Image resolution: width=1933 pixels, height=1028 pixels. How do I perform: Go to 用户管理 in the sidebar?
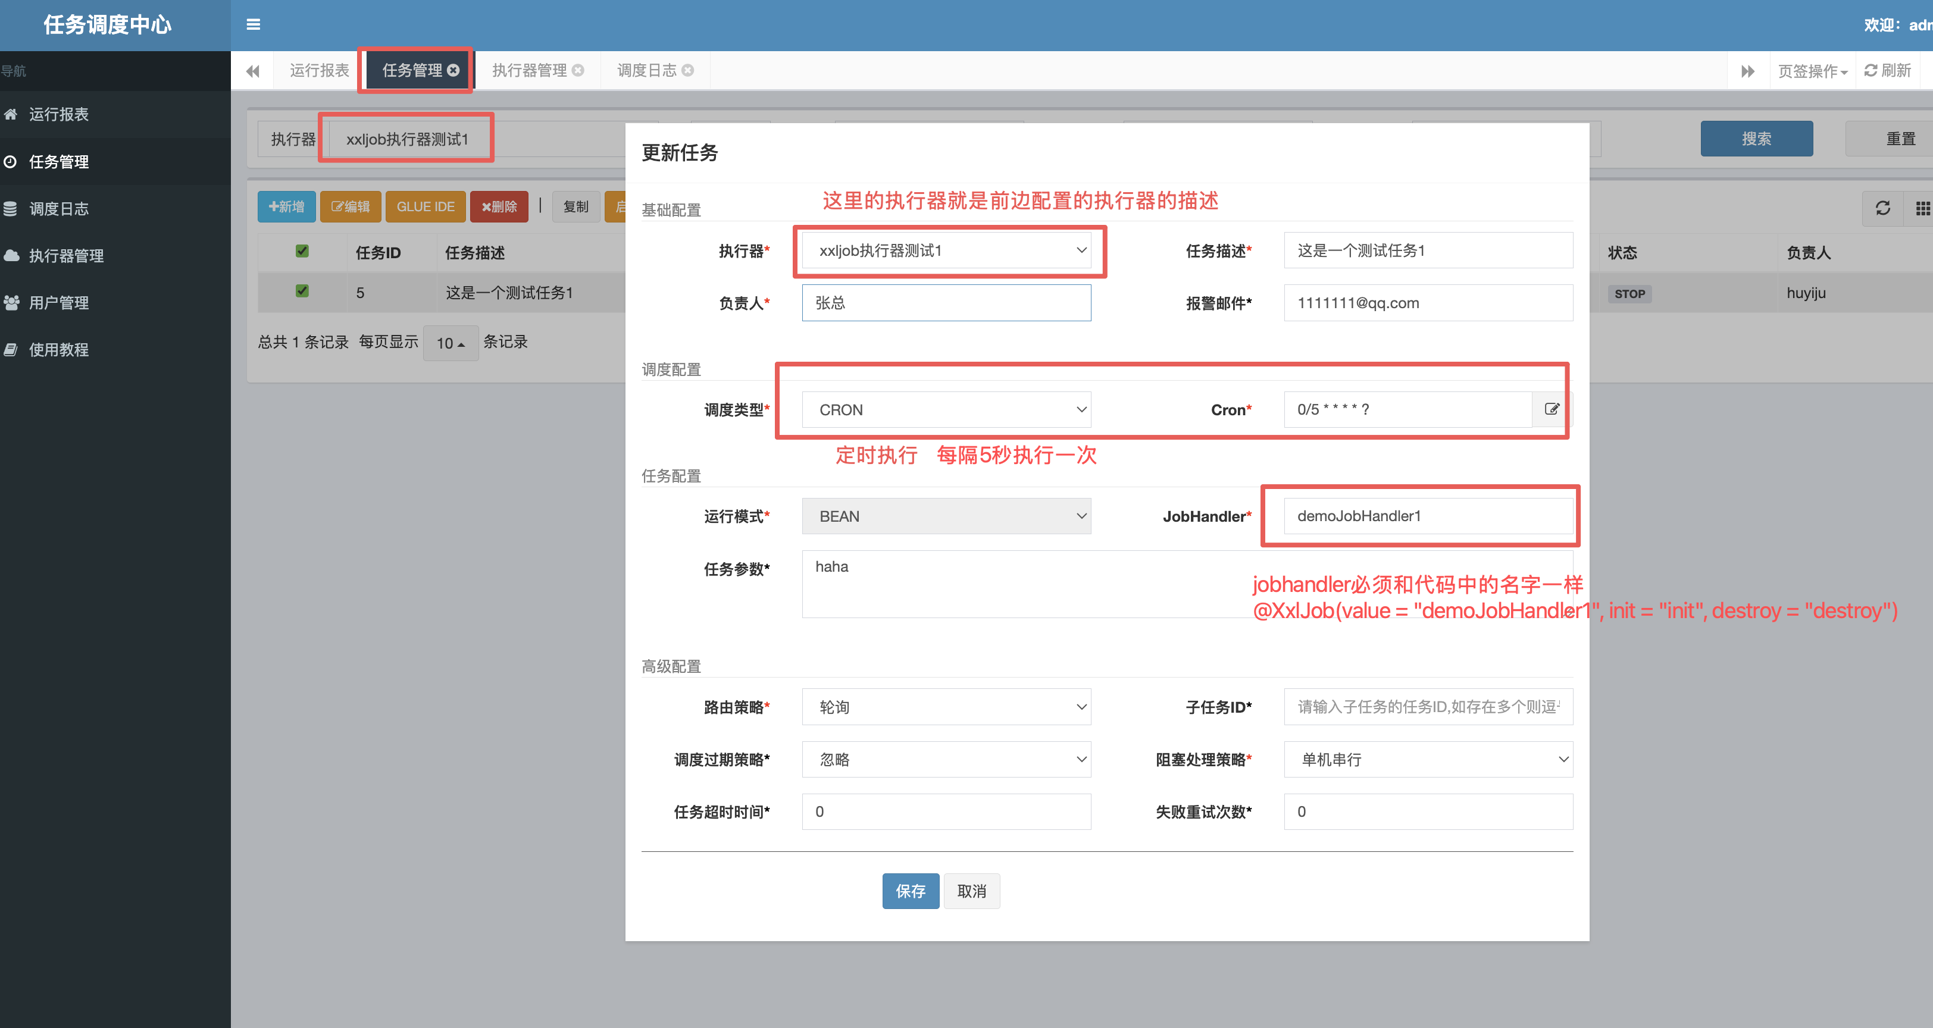[58, 302]
